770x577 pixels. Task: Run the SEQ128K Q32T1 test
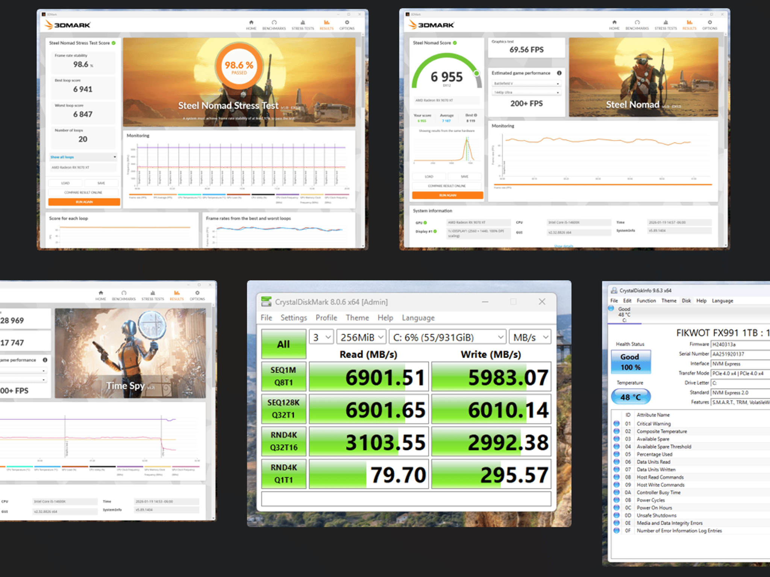point(283,408)
